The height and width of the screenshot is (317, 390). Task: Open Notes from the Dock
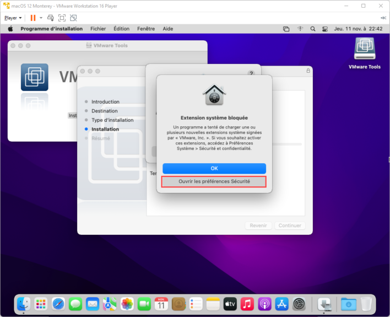click(x=213, y=304)
